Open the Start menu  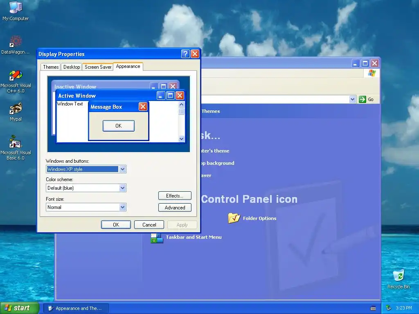[20, 308]
